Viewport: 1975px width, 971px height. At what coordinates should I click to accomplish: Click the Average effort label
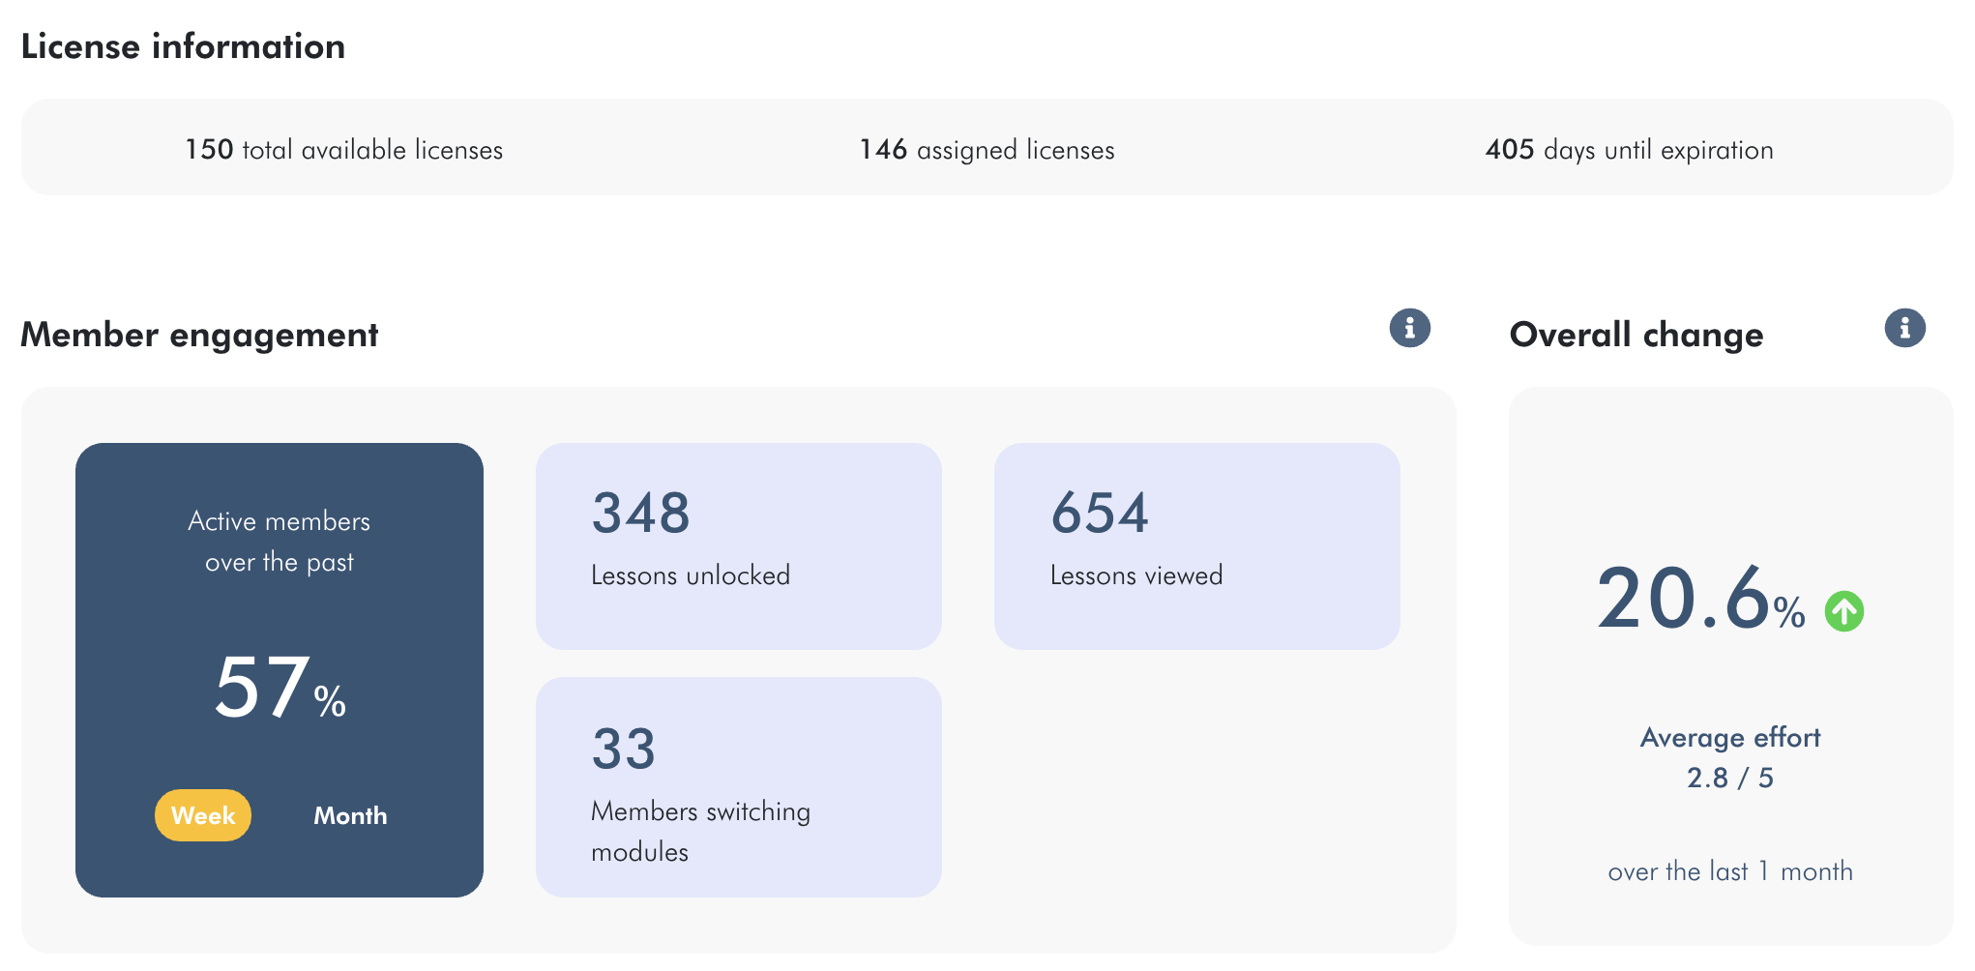click(1729, 738)
